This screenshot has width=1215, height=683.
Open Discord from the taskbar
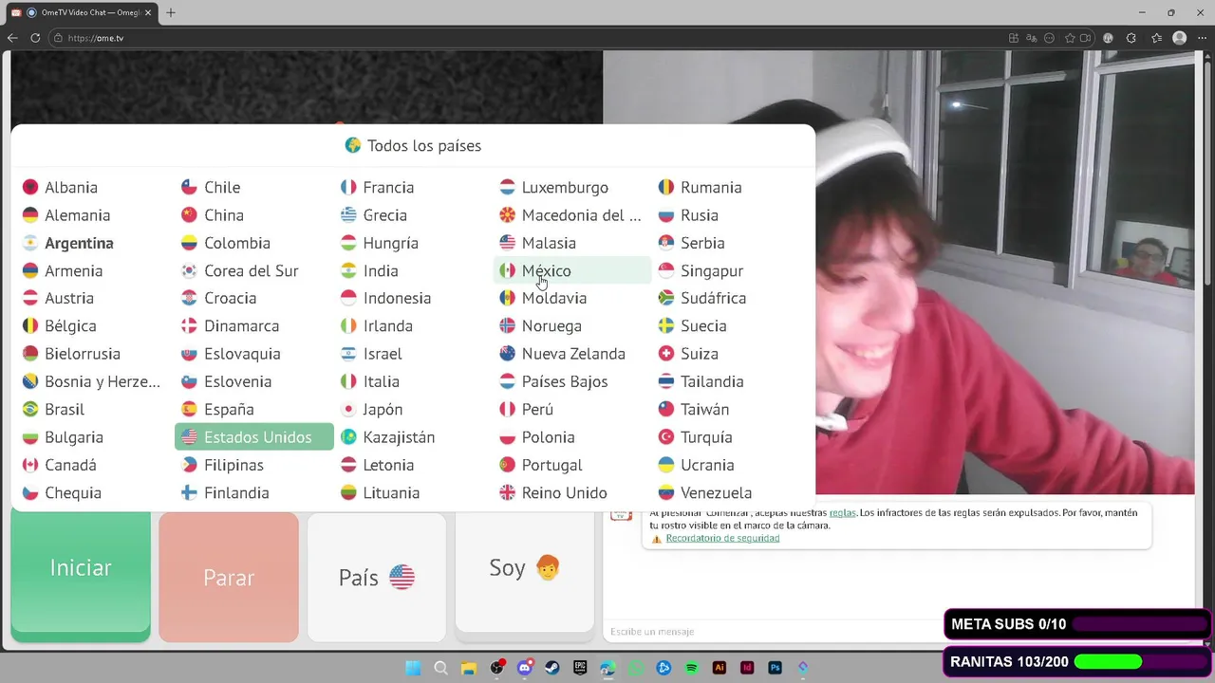tap(525, 668)
